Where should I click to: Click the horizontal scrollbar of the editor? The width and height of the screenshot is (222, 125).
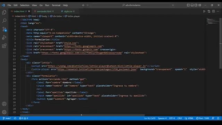(82, 115)
